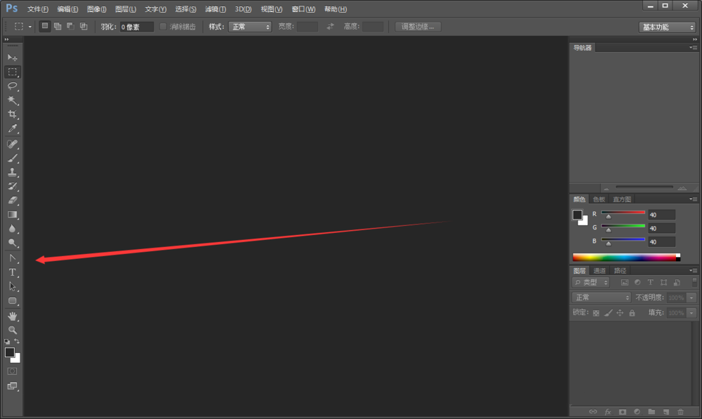This screenshot has width=702, height=419.
Task: Click the link layers button
Action: [x=592, y=411]
